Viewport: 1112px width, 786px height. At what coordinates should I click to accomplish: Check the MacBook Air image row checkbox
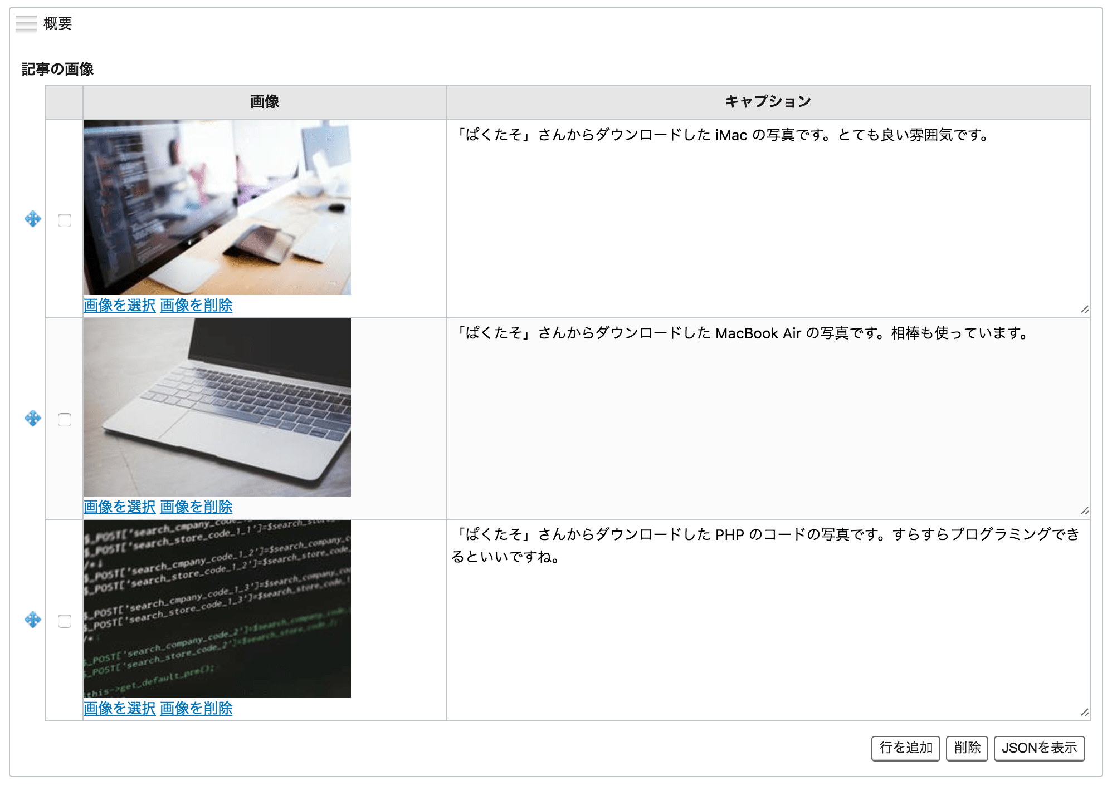(65, 420)
